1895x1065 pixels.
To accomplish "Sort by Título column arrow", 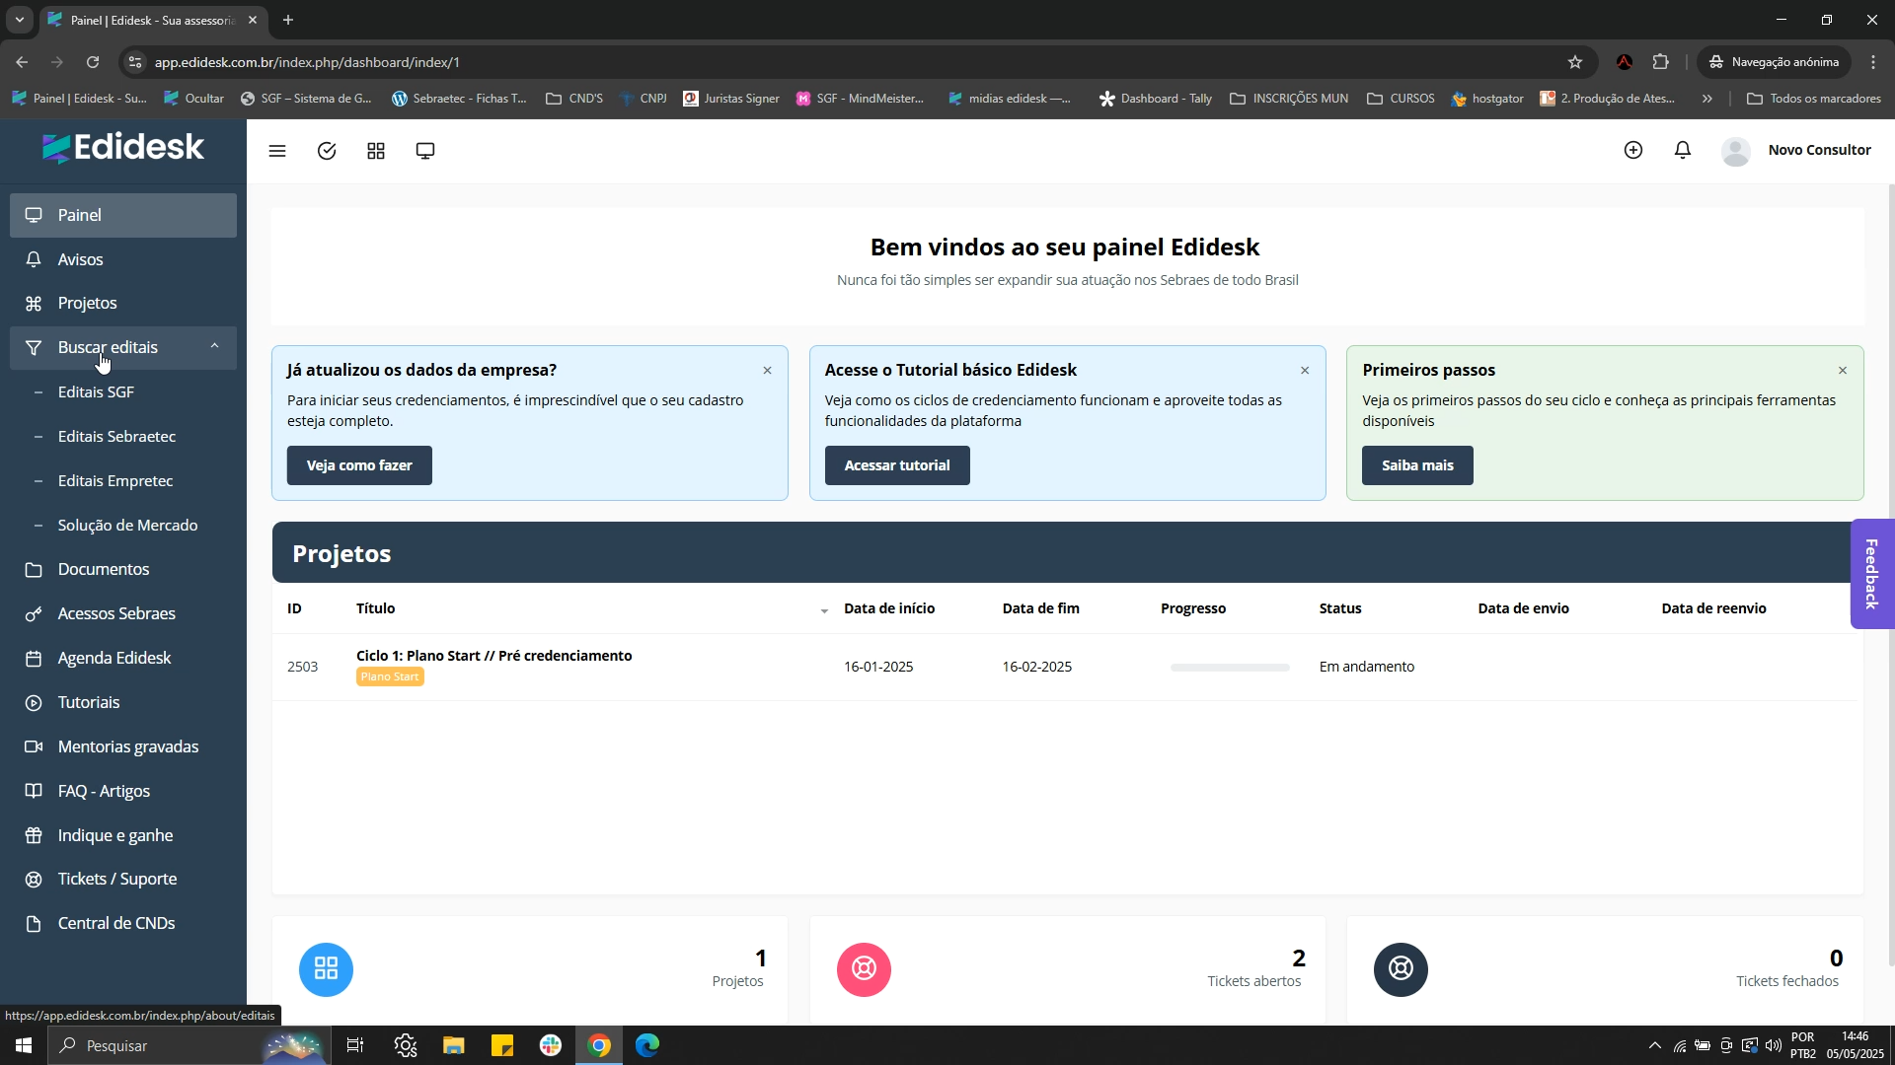I will click(x=824, y=611).
